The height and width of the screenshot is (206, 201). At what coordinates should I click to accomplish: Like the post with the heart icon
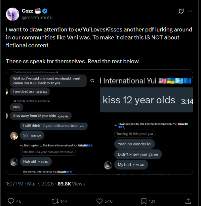(x=99, y=201)
